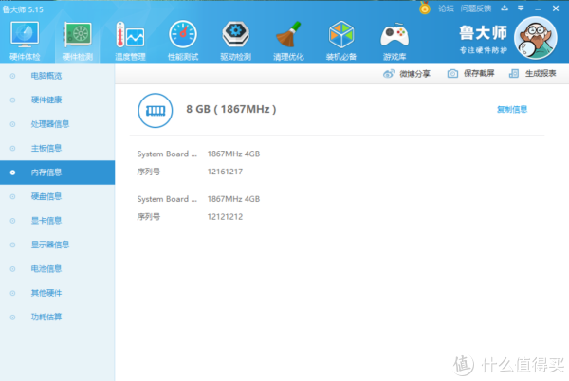The height and width of the screenshot is (381, 569).
Task: Generate report with 生成报表
Action: tap(541, 74)
